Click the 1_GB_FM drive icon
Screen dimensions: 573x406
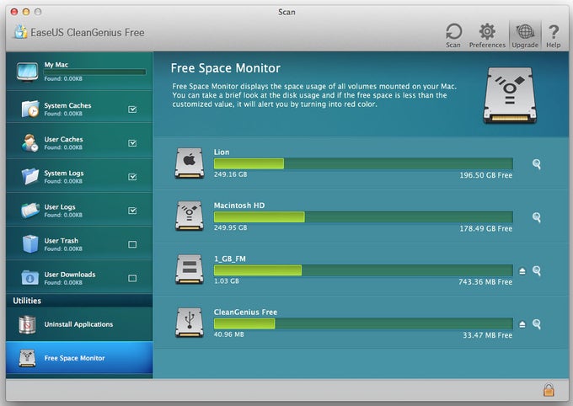coord(190,270)
